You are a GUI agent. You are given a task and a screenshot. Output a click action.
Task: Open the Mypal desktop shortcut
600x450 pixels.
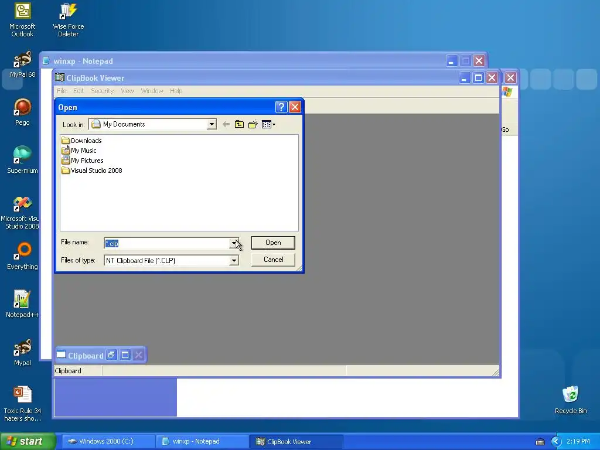point(22,352)
